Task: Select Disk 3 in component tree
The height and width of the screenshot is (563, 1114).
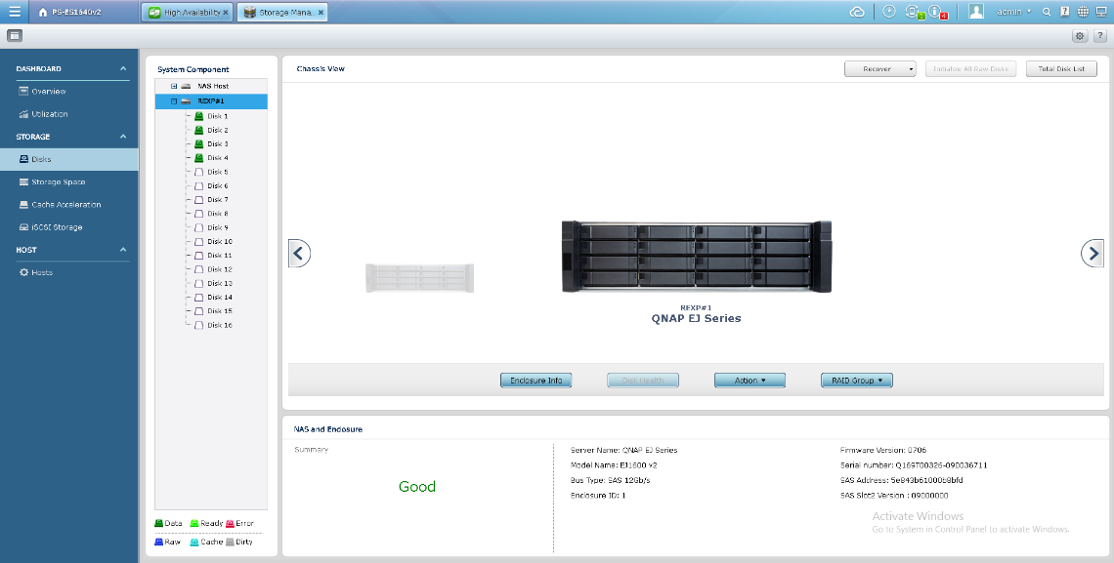Action: (x=217, y=143)
